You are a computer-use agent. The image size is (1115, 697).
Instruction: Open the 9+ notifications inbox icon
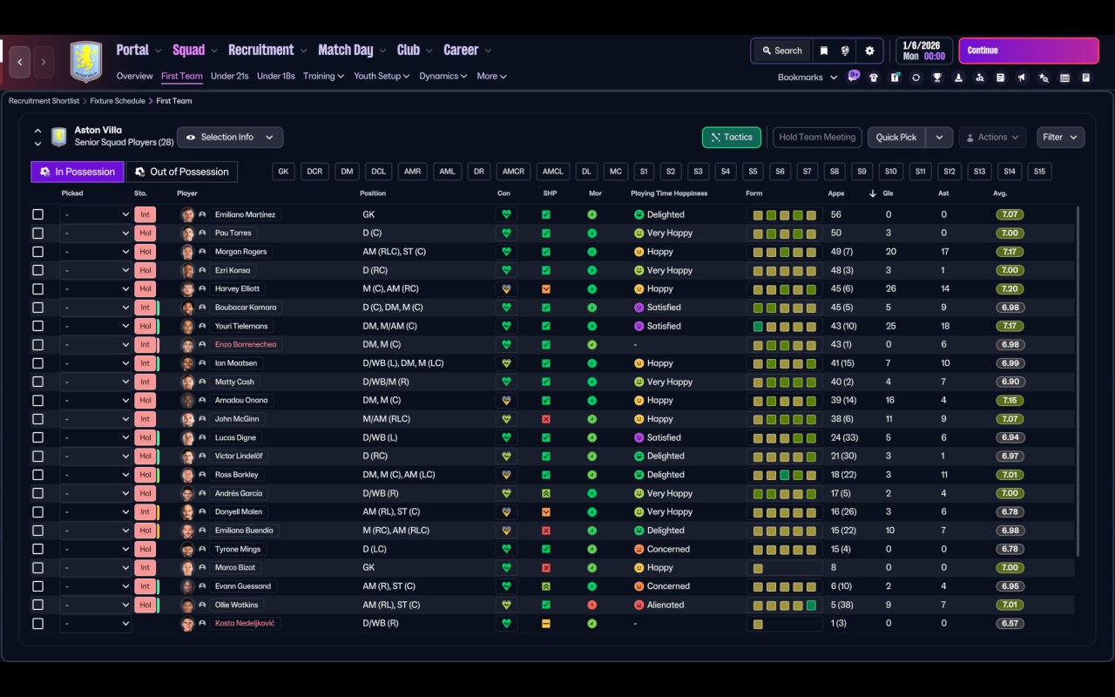[x=853, y=76]
